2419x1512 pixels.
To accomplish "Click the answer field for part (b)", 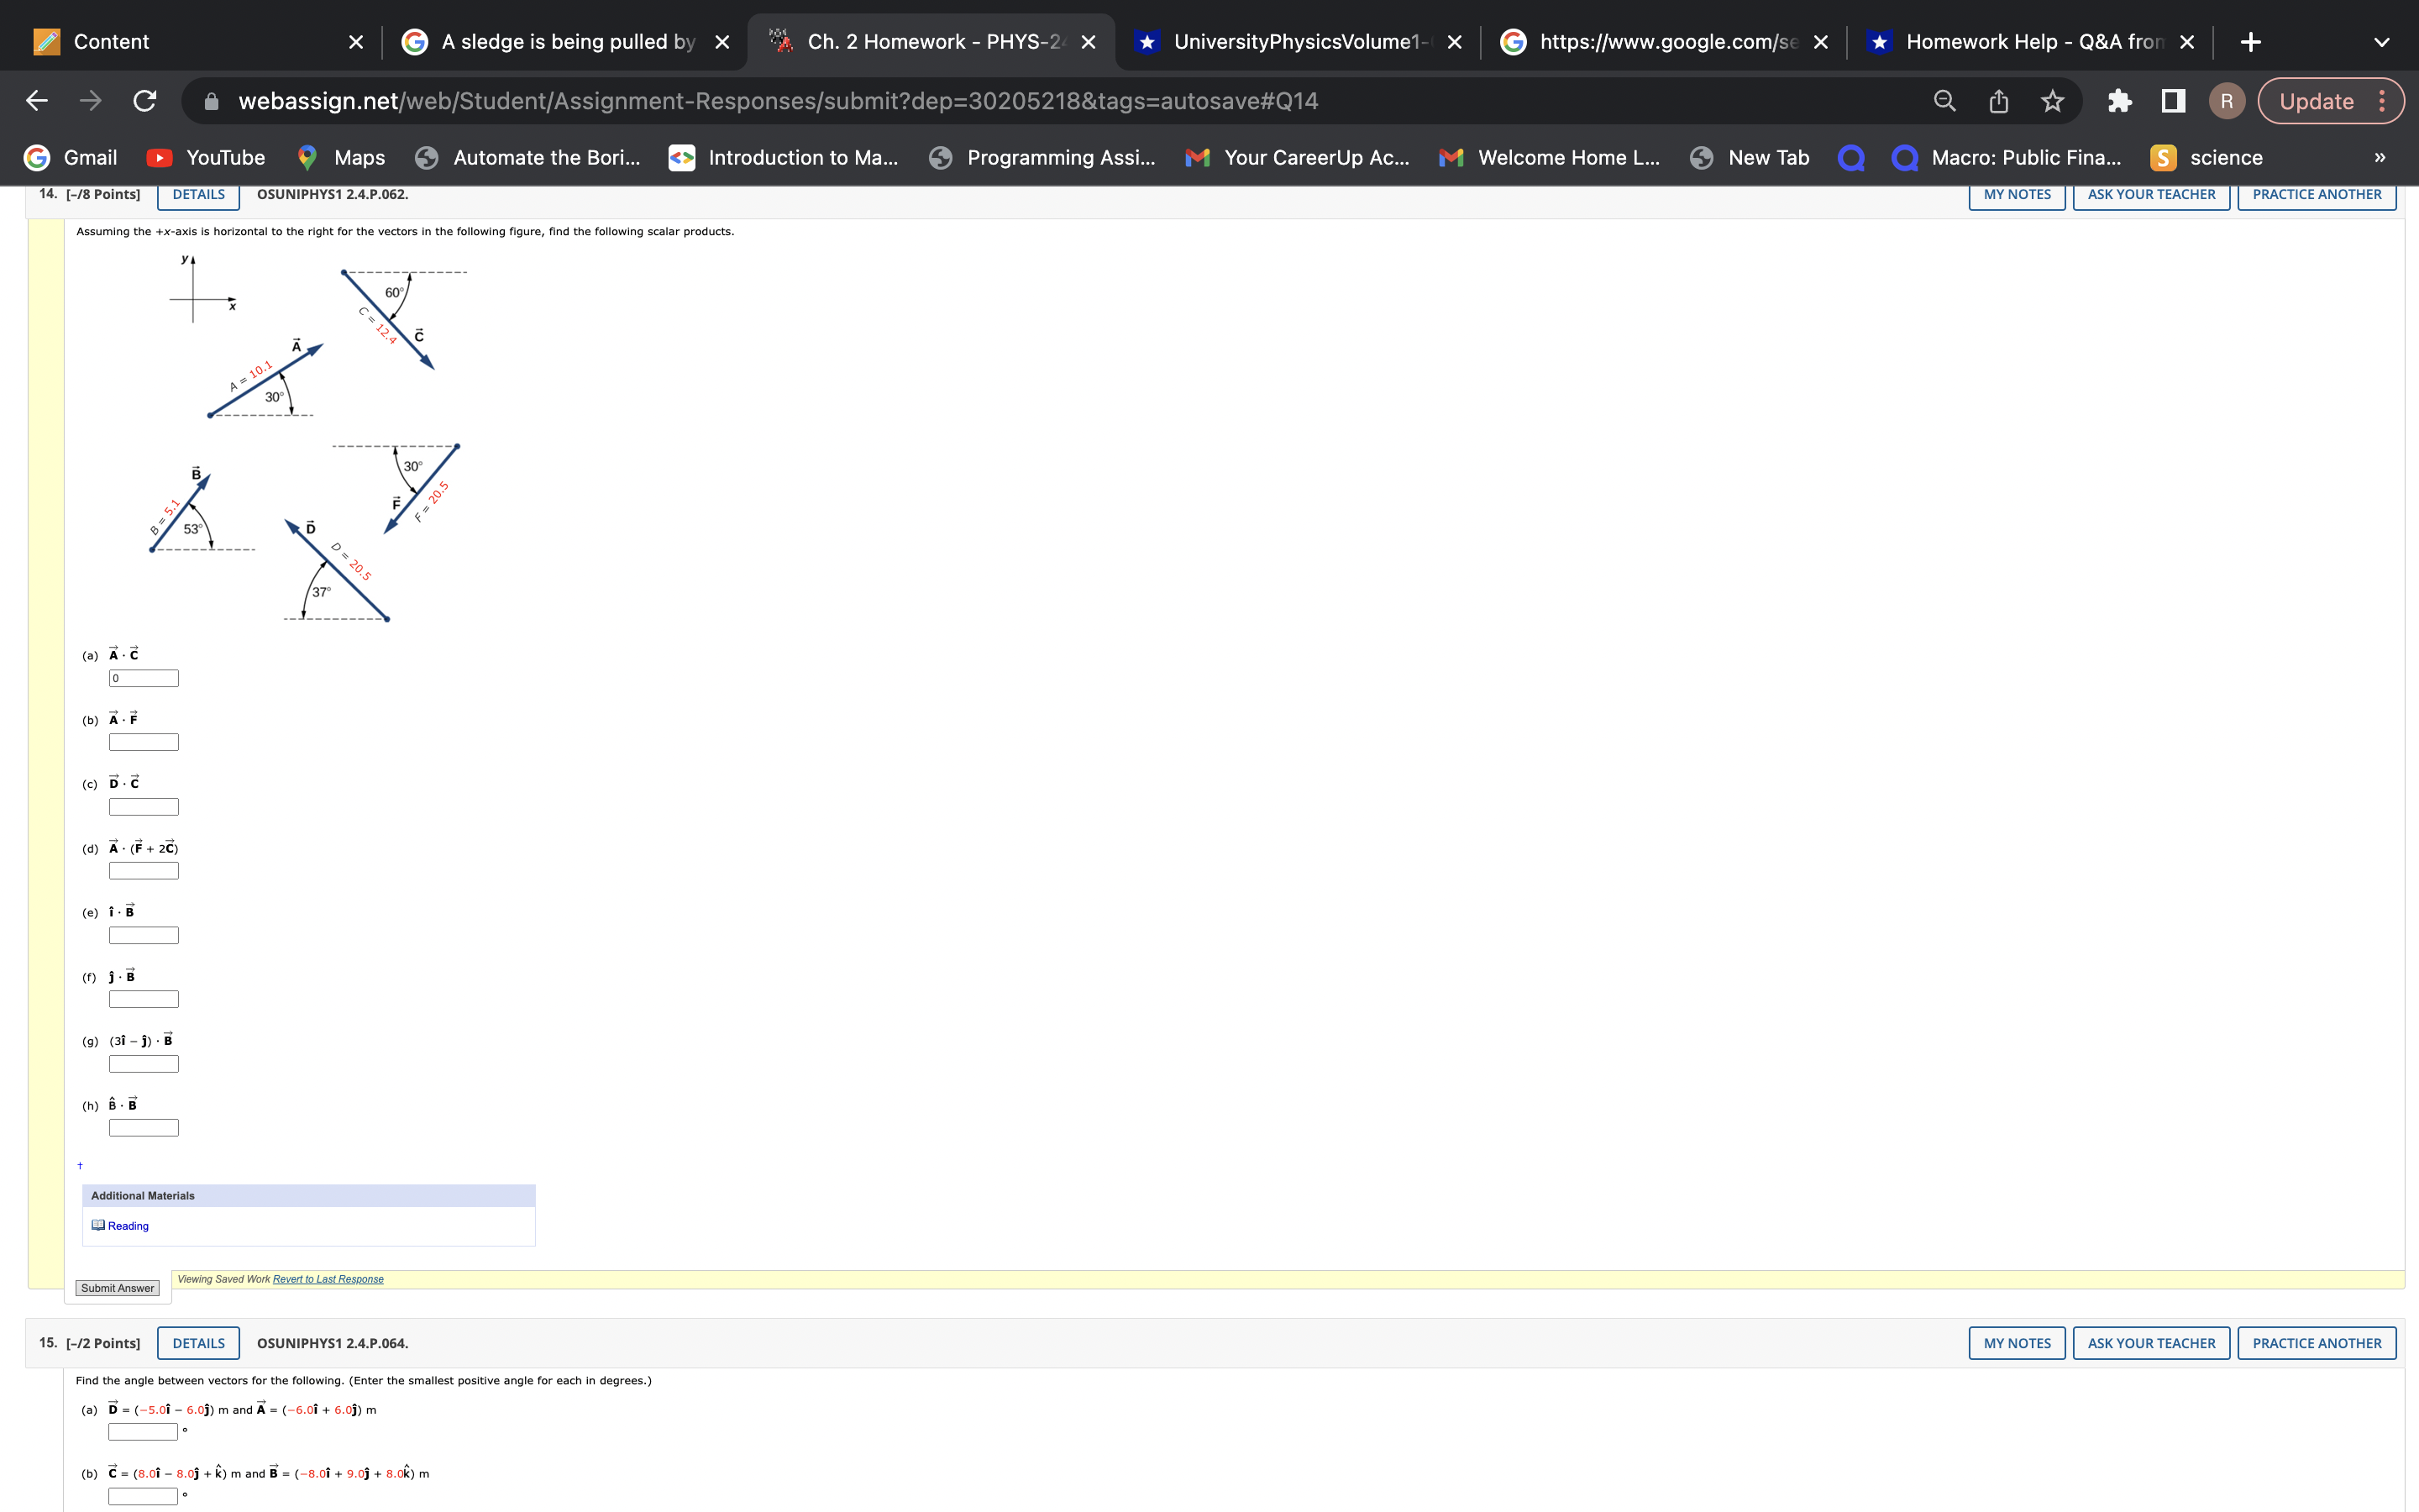I will pos(144,742).
